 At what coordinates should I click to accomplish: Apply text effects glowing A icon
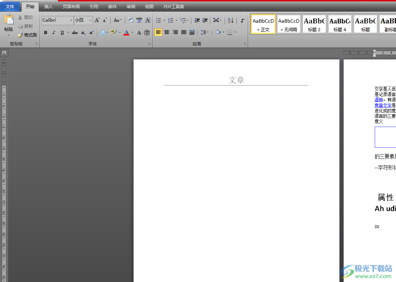tap(103, 33)
